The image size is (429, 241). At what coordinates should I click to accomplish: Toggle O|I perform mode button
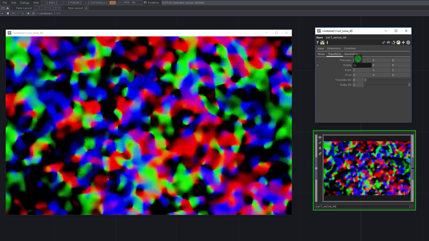[113, 3]
